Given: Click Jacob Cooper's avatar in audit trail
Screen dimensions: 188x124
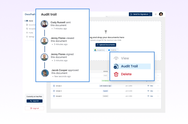Looking at the screenshot, I should point(45,73).
